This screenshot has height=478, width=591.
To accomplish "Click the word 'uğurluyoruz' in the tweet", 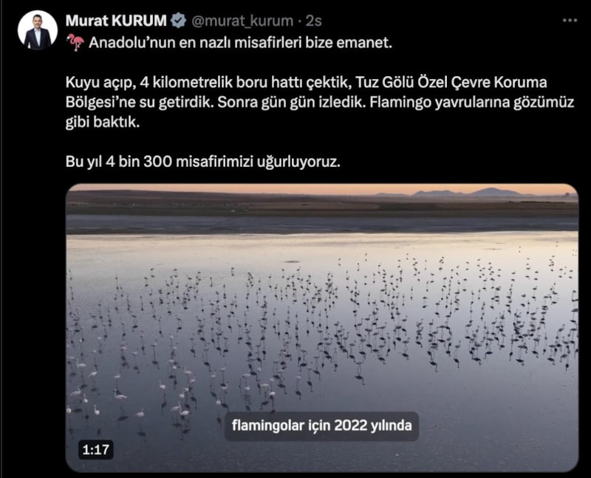I will pyautogui.click(x=298, y=163).
